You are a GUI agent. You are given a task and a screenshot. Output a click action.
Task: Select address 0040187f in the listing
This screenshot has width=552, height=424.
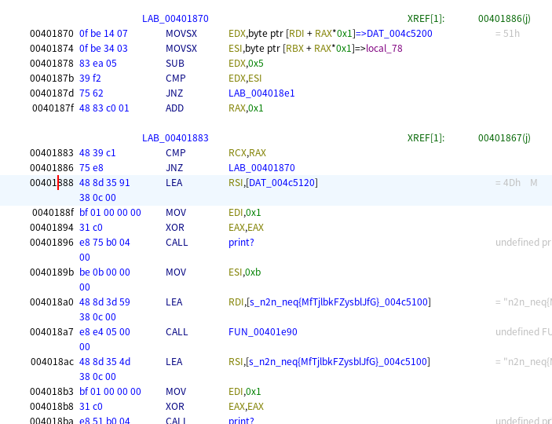click(53, 108)
